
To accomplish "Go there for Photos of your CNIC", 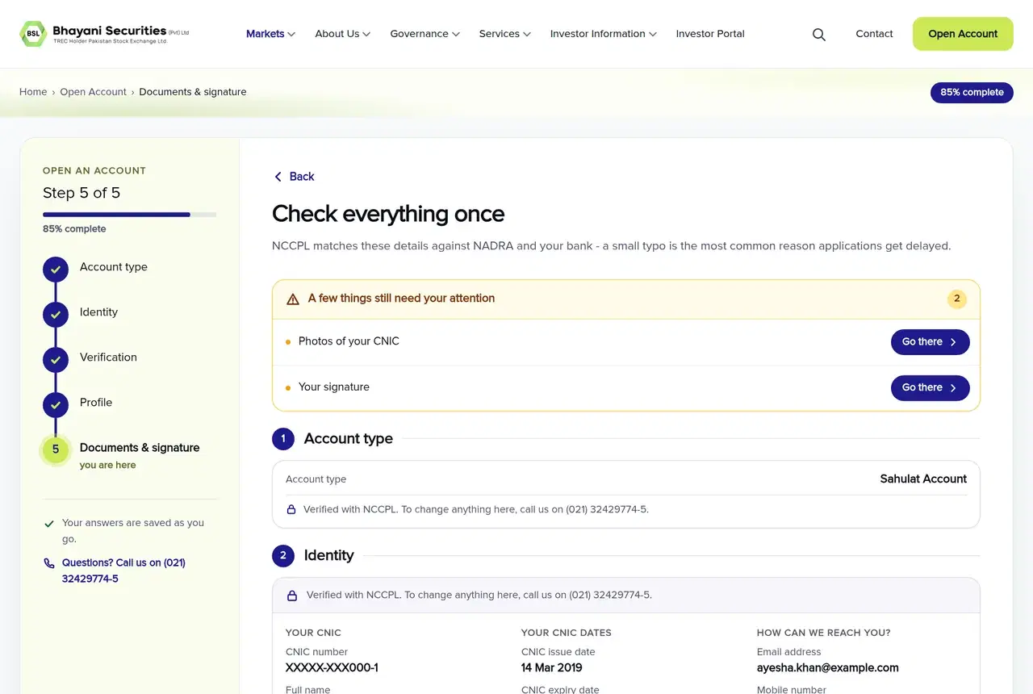I will [x=930, y=342].
